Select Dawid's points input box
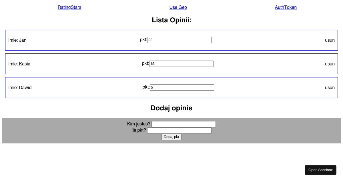 182,87
